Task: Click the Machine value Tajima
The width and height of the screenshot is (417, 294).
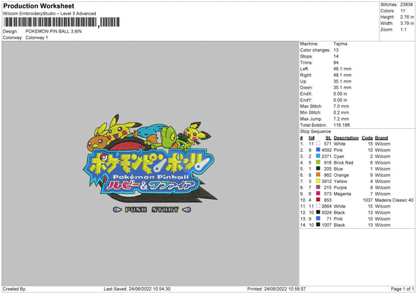Action: click(x=340, y=44)
